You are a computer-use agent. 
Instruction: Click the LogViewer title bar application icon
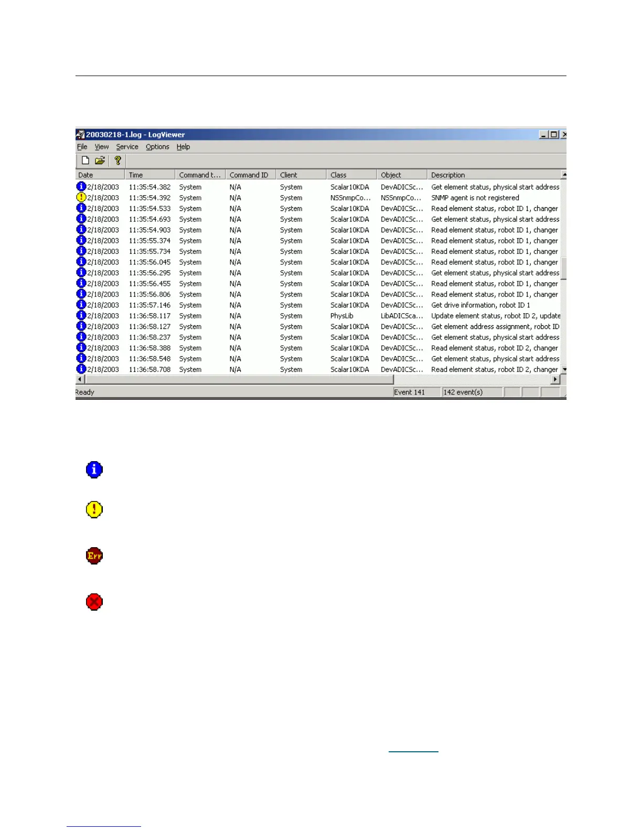click(80, 135)
